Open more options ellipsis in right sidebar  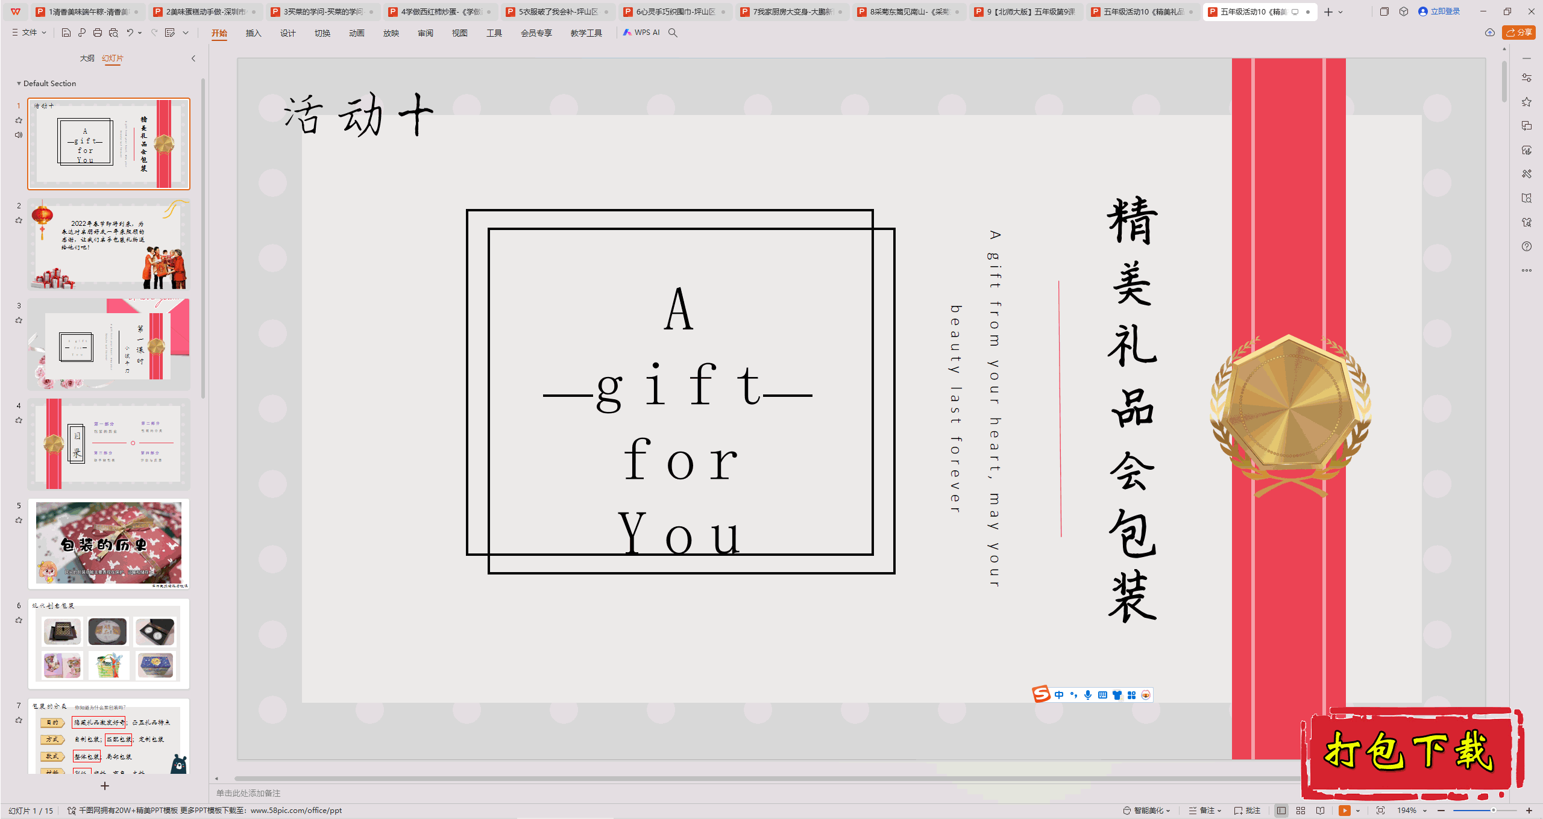coord(1527,270)
